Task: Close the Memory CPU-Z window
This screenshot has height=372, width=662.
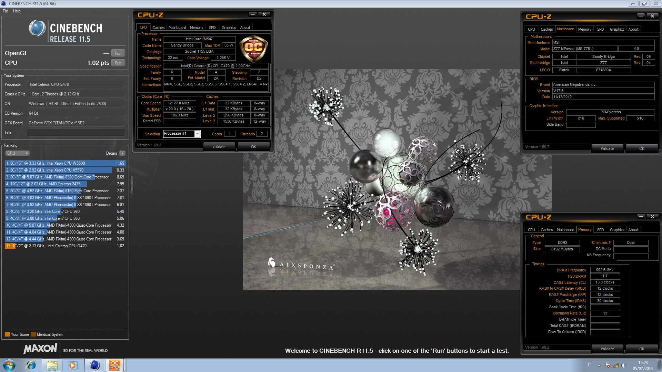Action: coord(652,216)
